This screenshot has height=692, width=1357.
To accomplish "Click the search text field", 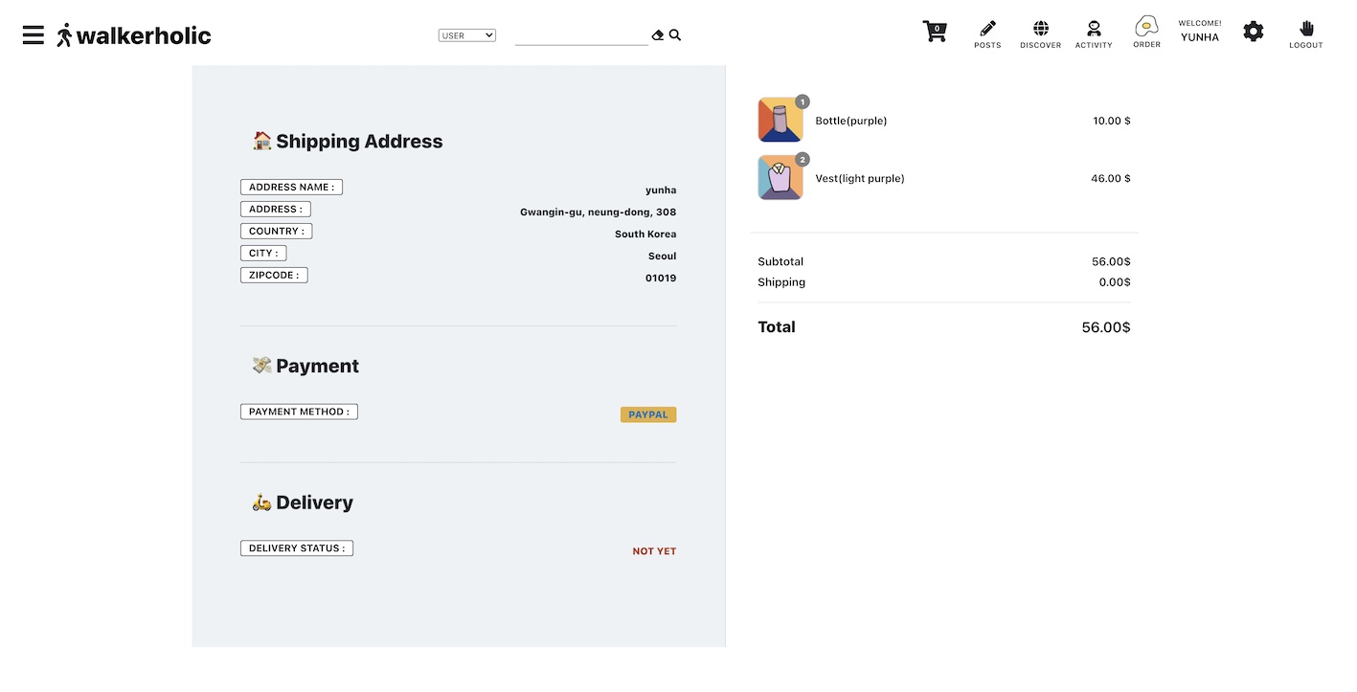I will point(581,36).
